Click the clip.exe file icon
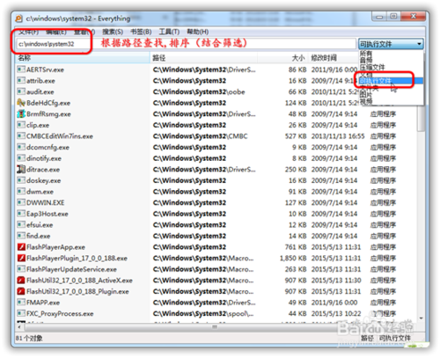This screenshot has height=358, width=440. click(21, 125)
